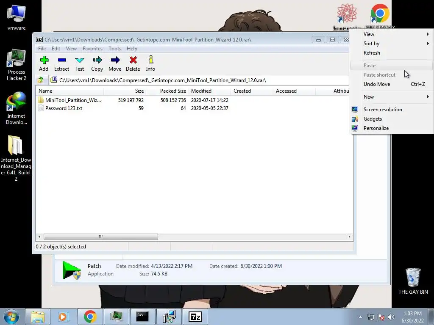
Task: Open the vmware desktop shortcut
Action: (17, 17)
